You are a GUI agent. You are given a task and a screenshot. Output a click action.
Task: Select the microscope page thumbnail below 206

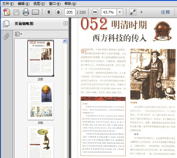coord(41,142)
